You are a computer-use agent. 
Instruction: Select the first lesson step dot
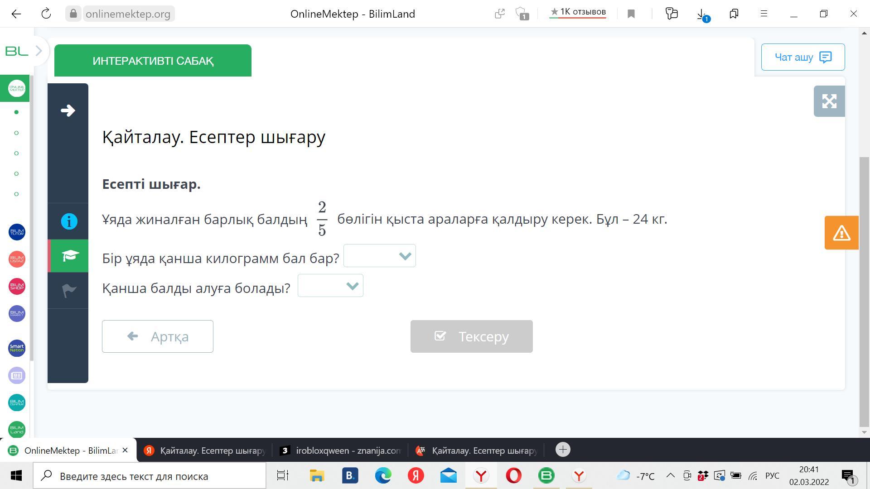[17, 112]
